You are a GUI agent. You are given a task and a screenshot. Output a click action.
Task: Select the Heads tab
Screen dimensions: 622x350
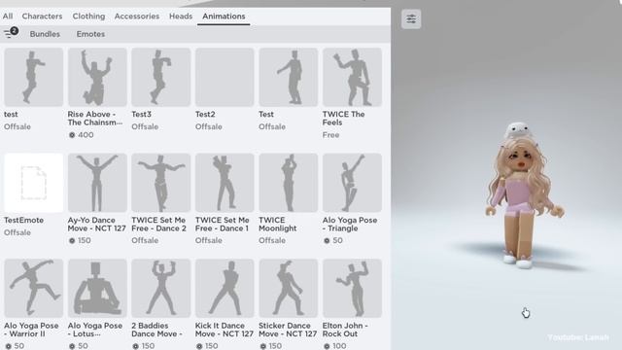coord(181,17)
